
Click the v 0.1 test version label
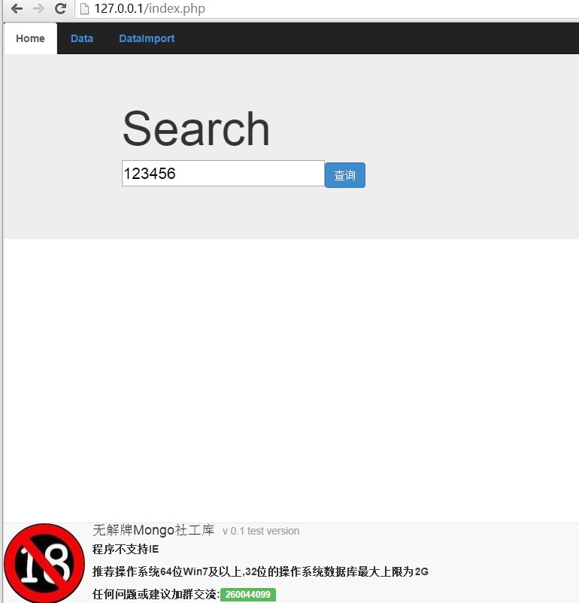click(261, 532)
